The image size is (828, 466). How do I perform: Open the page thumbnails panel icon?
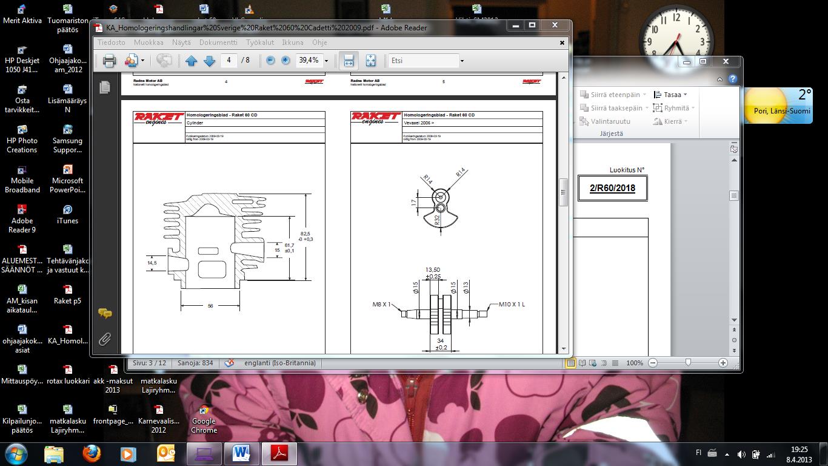coord(105,87)
